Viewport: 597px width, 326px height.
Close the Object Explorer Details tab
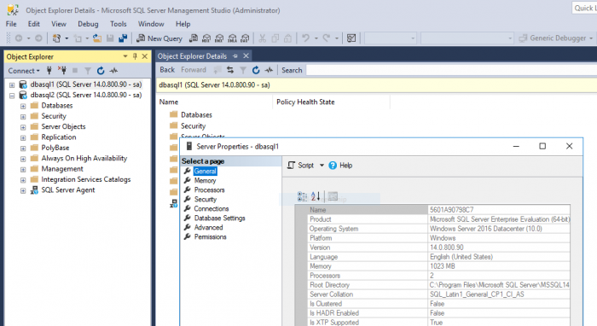click(x=246, y=56)
